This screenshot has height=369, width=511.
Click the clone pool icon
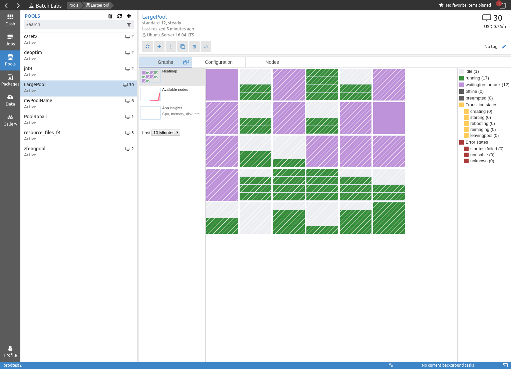coord(183,46)
